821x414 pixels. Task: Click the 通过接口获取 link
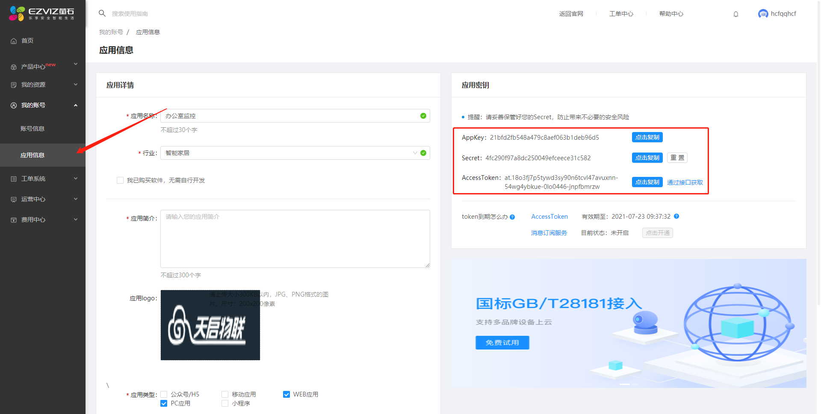click(685, 182)
